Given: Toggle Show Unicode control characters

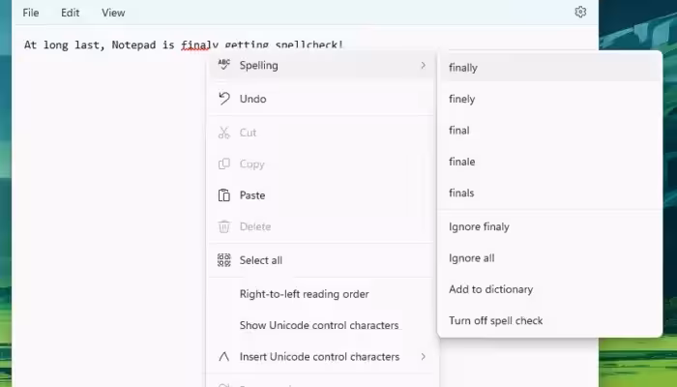Looking at the screenshot, I should click(321, 325).
